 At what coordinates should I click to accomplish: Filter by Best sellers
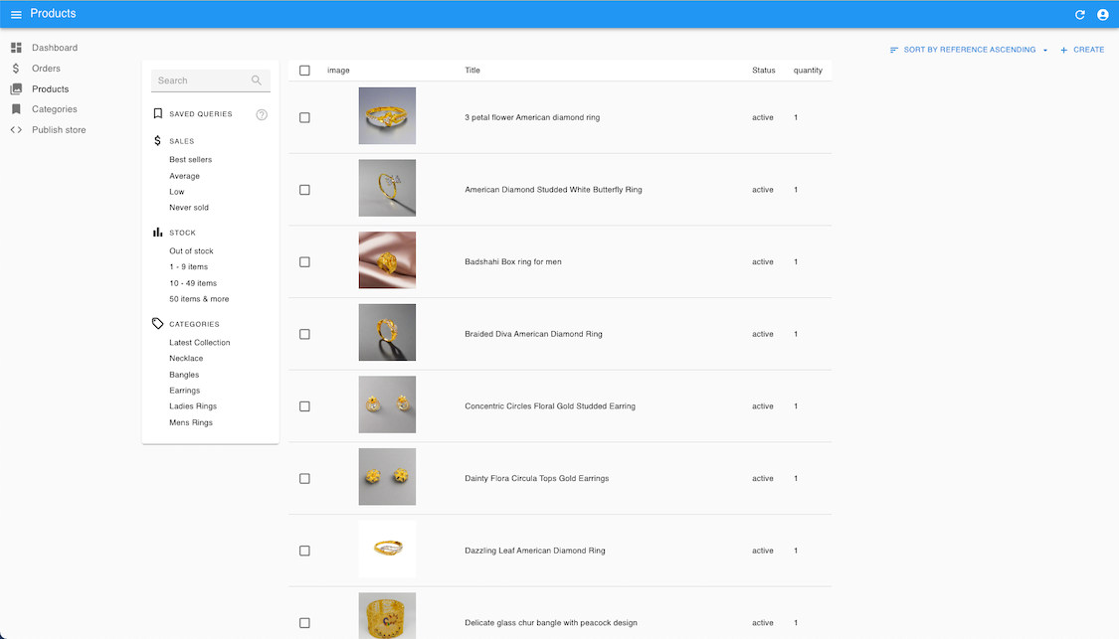point(191,160)
